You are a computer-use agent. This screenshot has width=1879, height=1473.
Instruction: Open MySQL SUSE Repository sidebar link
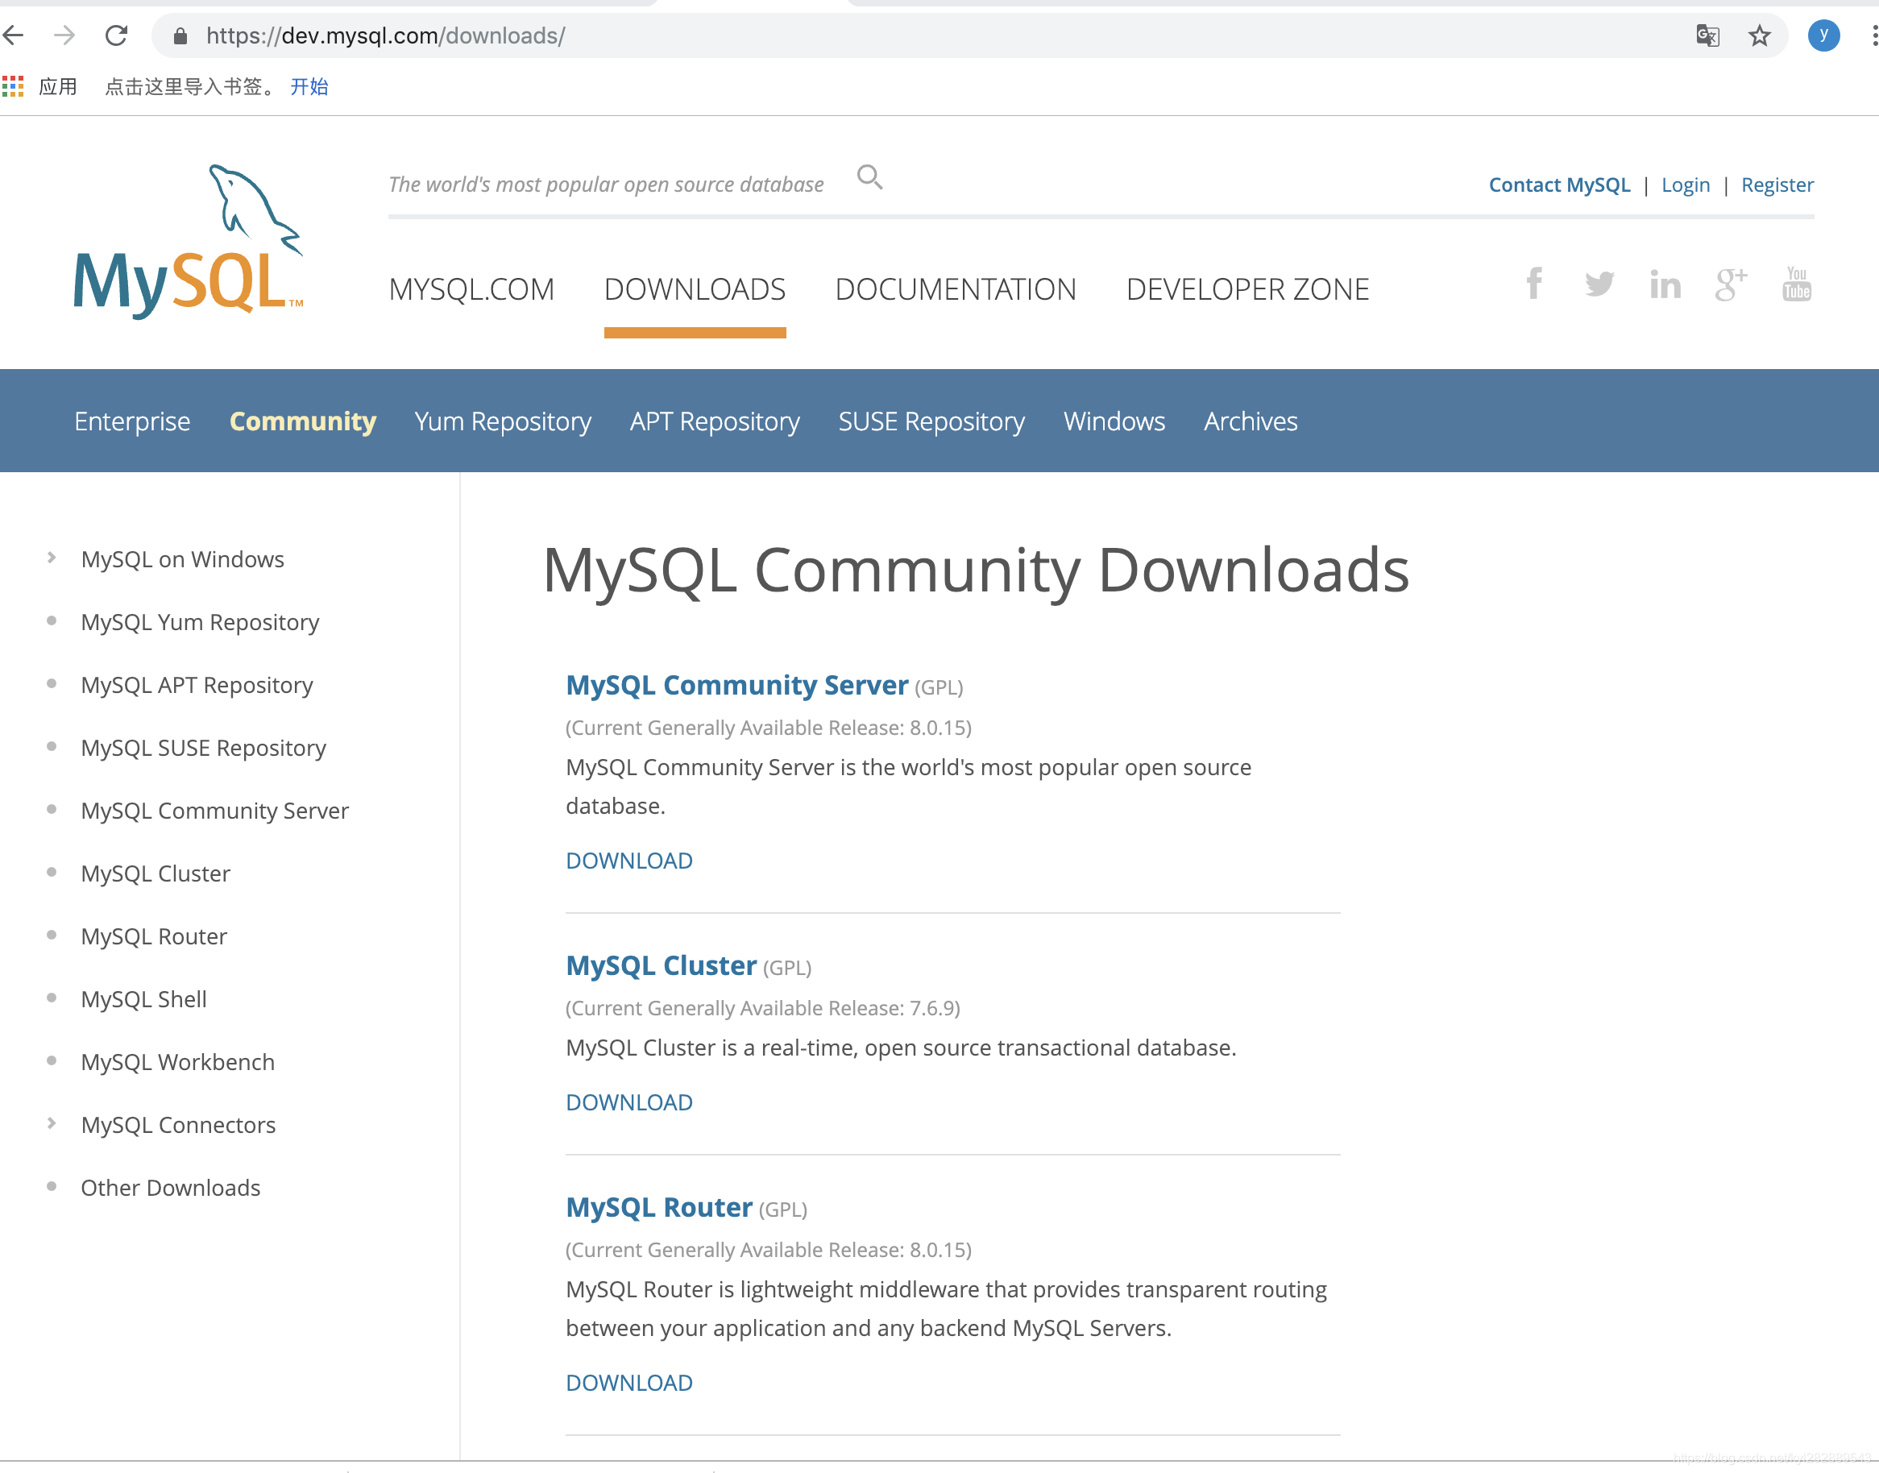[x=204, y=749]
